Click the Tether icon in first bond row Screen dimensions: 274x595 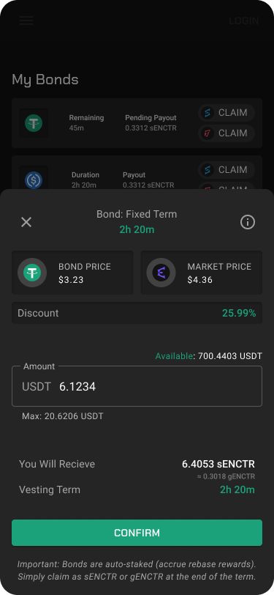point(34,123)
